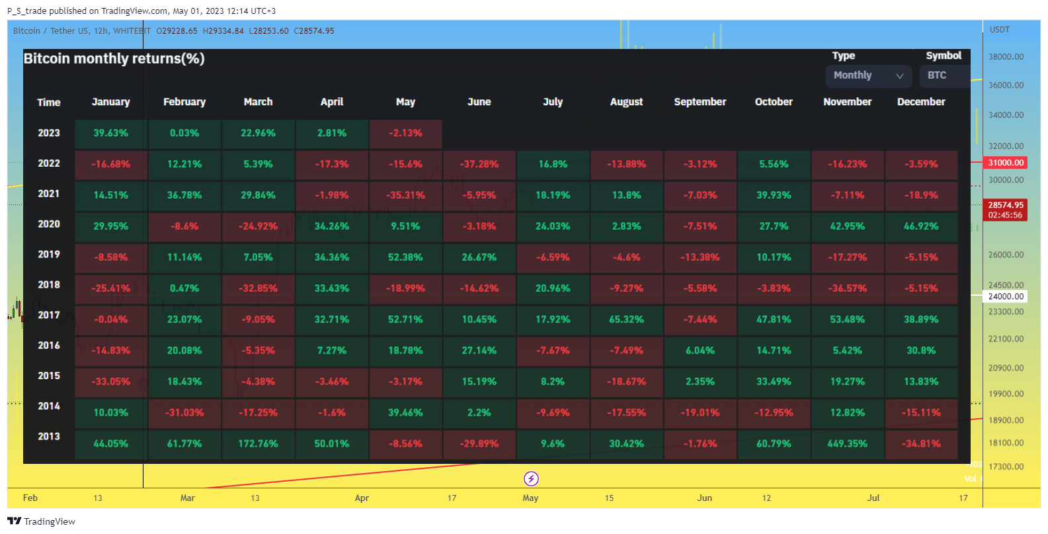Screen dimensions: 1048x534
Task: Select the 2015 row label
Action: pos(49,376)
